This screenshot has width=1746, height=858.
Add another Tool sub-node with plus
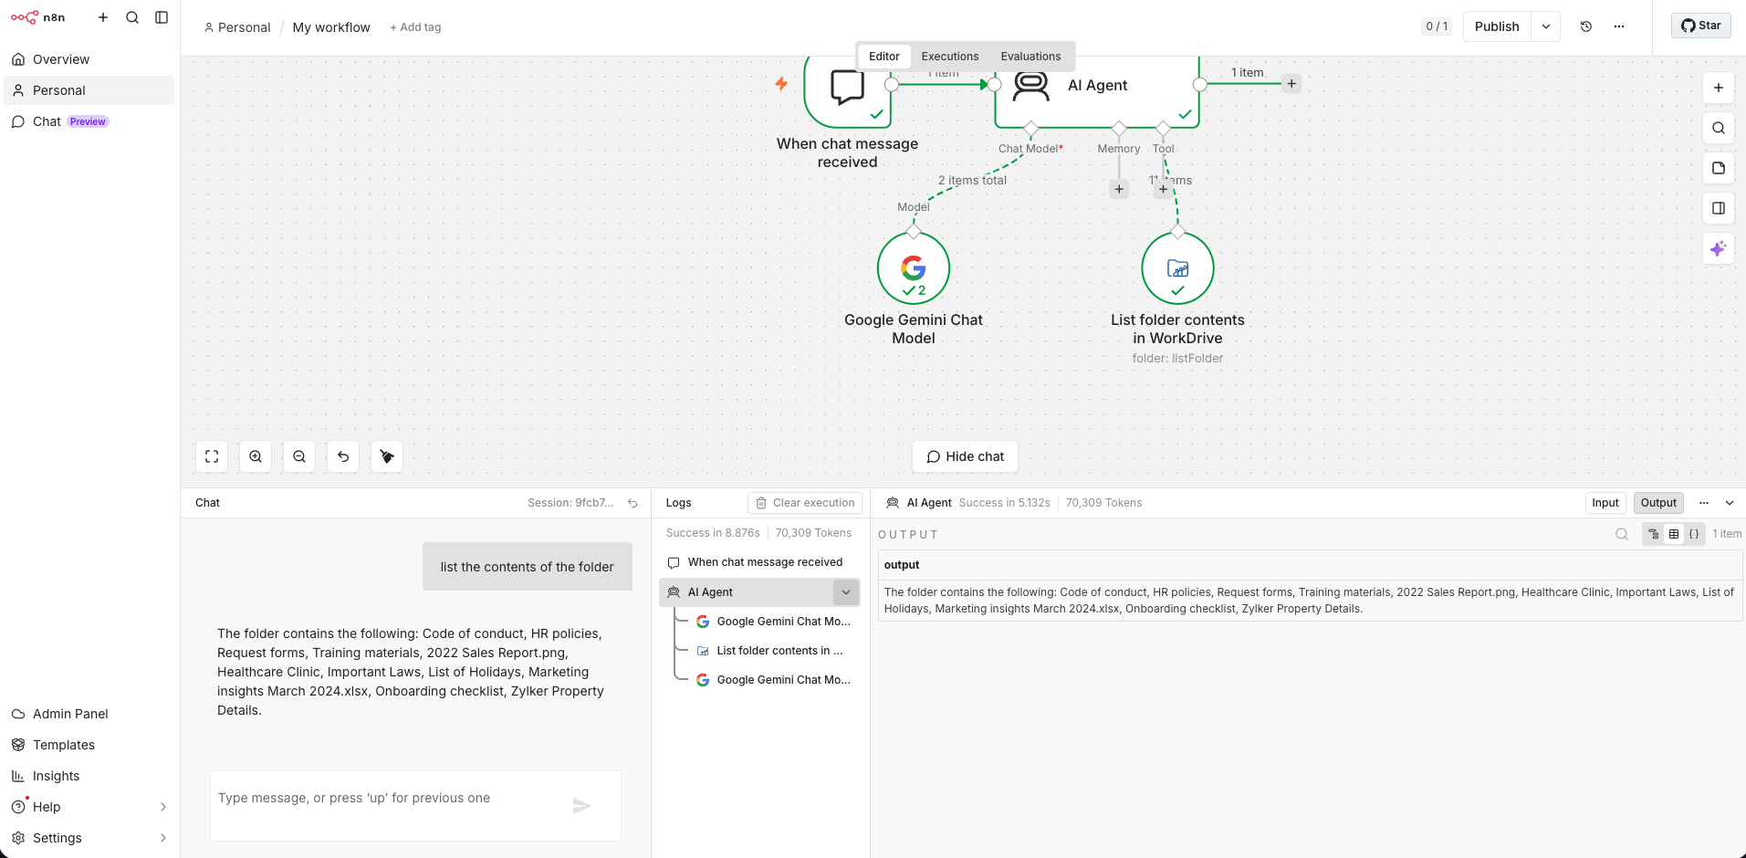(x=1163, y=189)
